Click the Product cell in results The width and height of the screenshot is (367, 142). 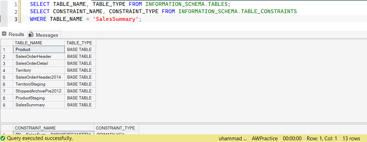39,50
